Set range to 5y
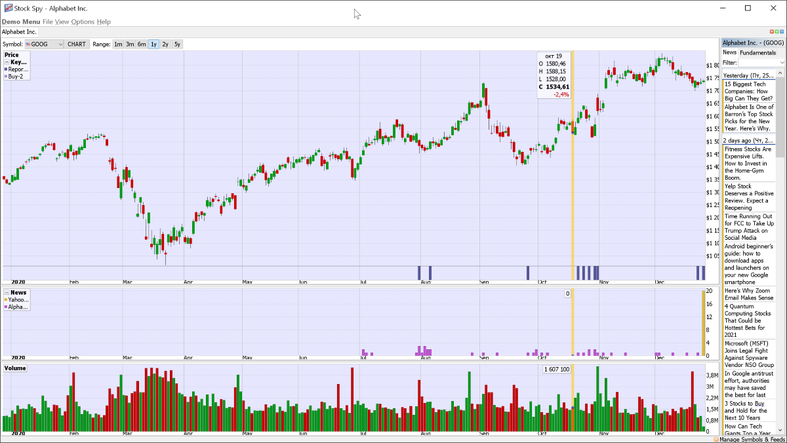The height and width of the screenshot is (443, 787). pyautogui.click(x=177, y=44)
